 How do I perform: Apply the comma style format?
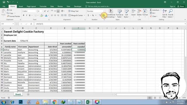tap(96, 15)
